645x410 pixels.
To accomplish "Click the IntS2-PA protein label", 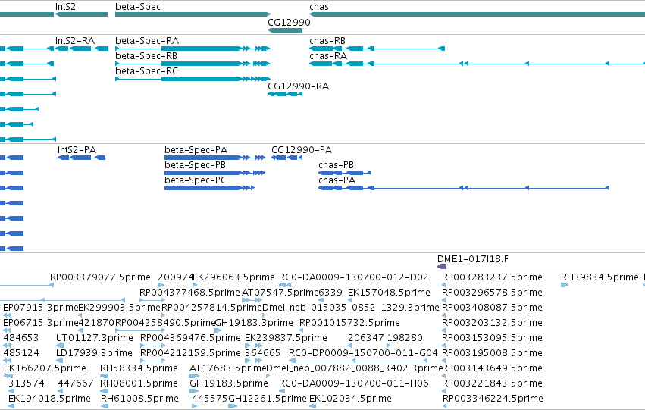I will tap(77, 150).
